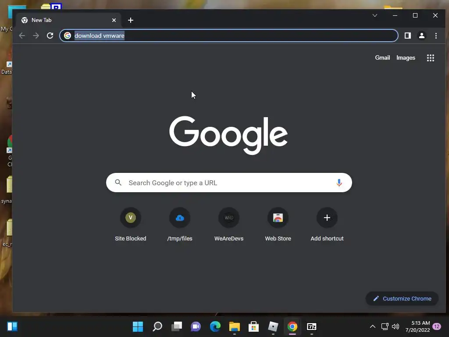Click the magnifier icon in Google search box

coord(118,182)
